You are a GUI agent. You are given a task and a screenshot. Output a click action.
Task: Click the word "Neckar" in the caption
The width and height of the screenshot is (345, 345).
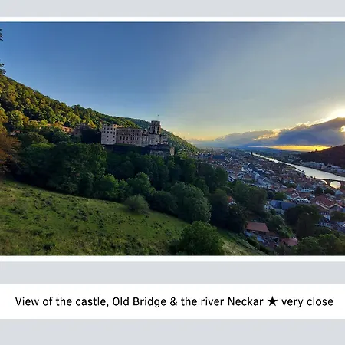245,301
